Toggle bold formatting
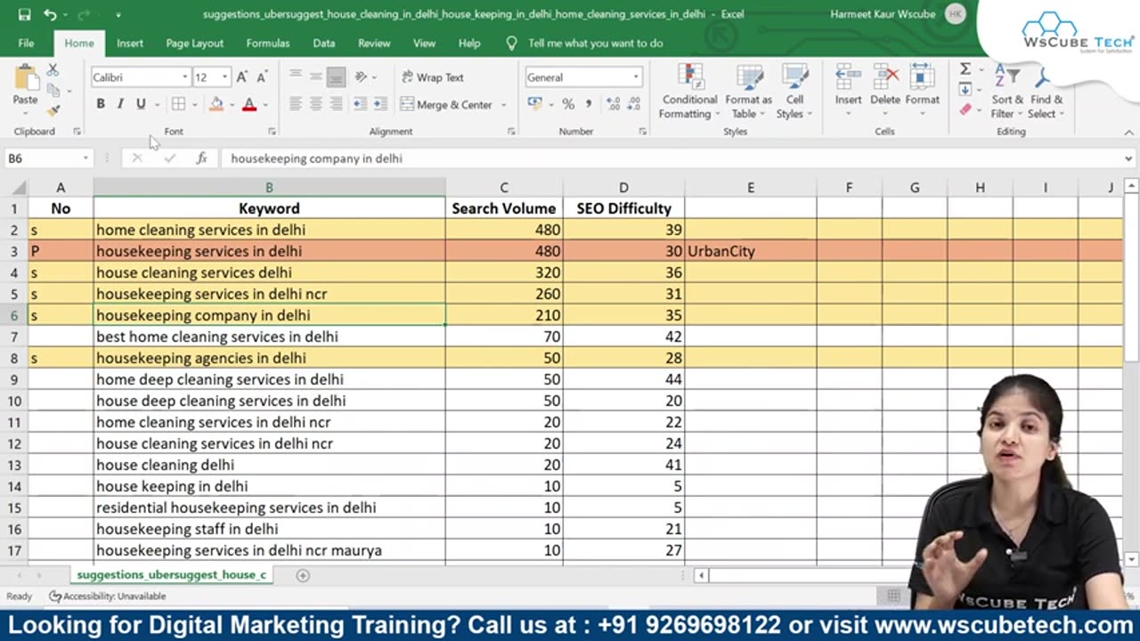This screenshot has height=641, width=1140. pos(101,104)
